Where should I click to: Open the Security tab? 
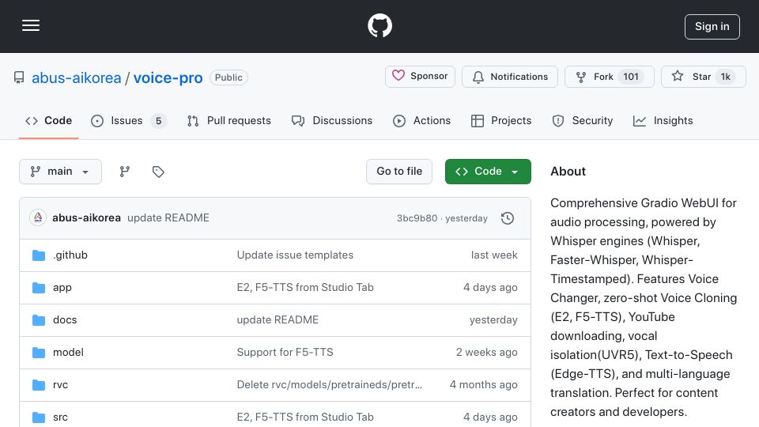(x=583, y=120)
